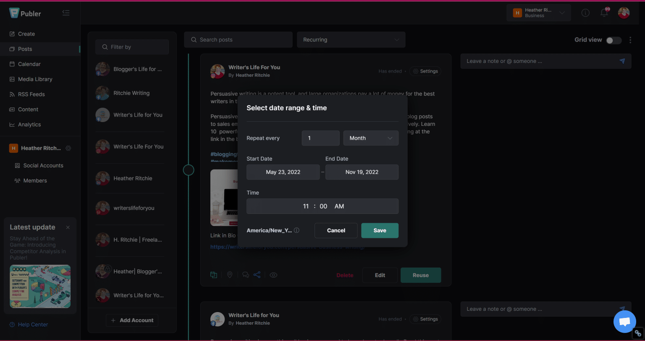The height and width of the screenshot is (341, 645).
Task: Click the post preview eye icon
Action: point(273,275)
